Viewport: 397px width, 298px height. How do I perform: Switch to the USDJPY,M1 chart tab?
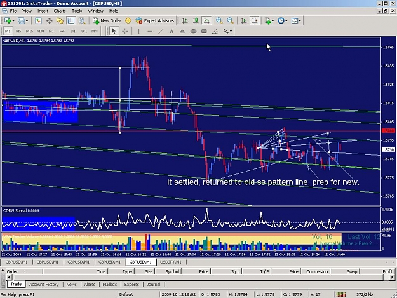pos(171,262)
